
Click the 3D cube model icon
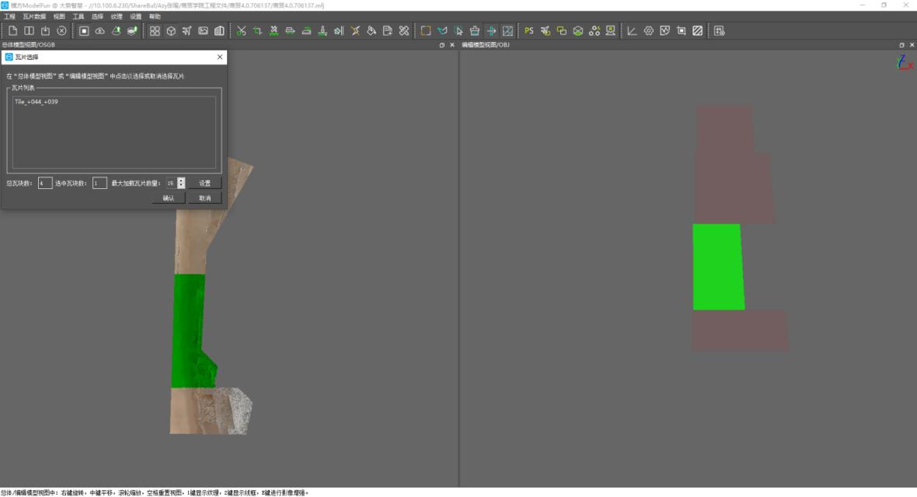[x=171, y=30]
